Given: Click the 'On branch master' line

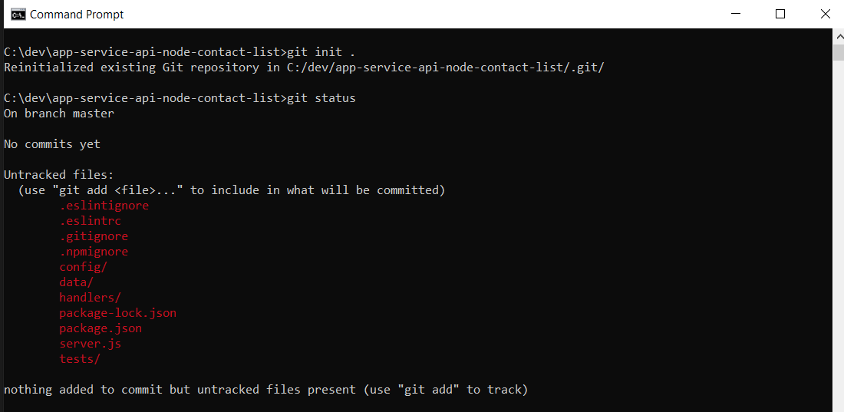Looking at the screenshot, I should [x=58, y=114].
